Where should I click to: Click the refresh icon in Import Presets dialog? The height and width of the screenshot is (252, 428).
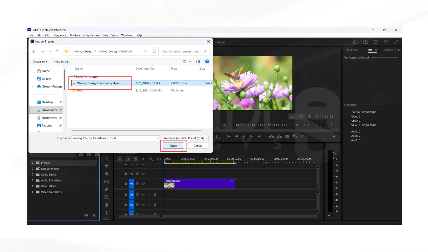click(154, 51)
